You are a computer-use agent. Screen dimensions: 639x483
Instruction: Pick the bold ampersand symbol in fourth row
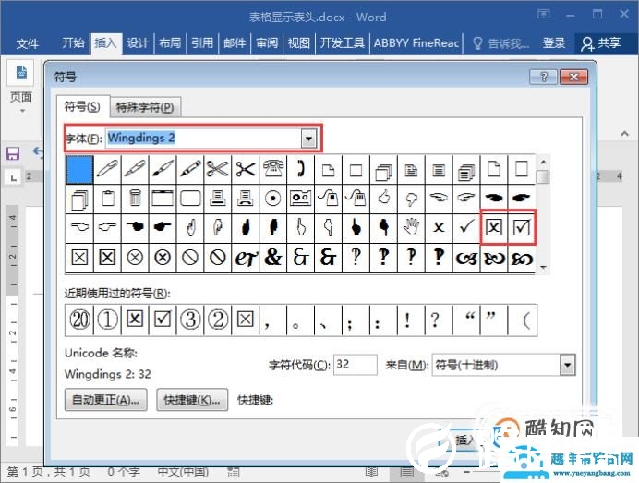pyautogui.click(x=272, y=257)
